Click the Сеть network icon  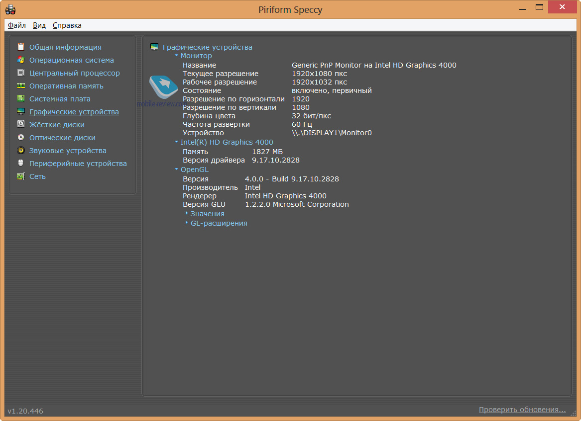click(21, 176)
